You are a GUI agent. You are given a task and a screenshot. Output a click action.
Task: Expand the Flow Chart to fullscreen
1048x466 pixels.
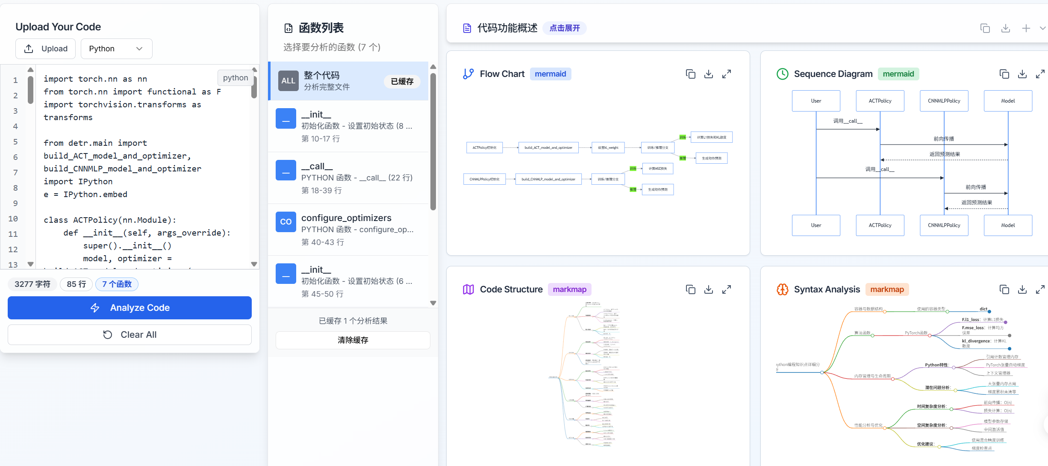(727, 74)
